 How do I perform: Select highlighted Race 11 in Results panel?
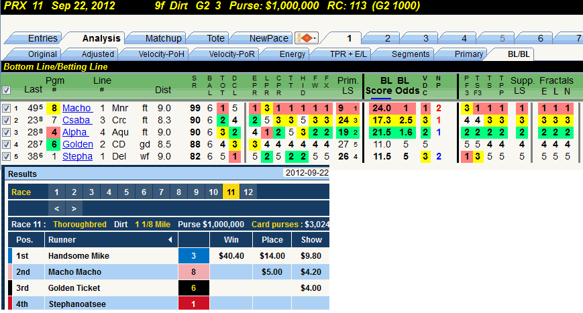(231, 192)
